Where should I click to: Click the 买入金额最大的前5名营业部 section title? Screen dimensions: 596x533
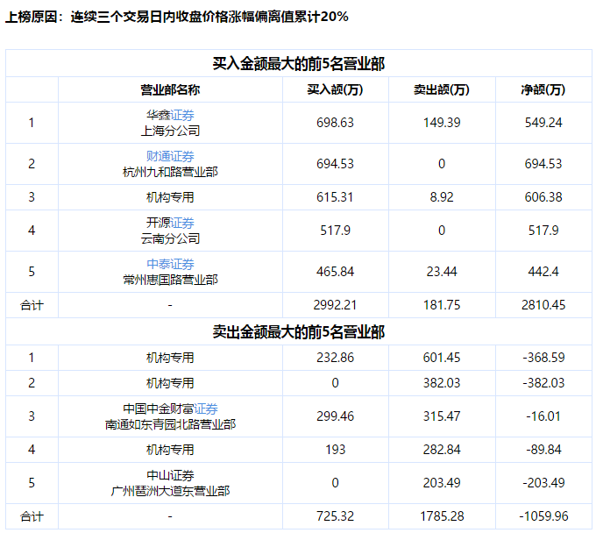[x=298, y=63]
